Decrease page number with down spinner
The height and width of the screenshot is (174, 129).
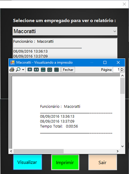pyautogui.click(x=122, y=71)
